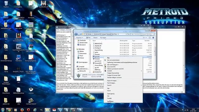Image resolution: width=199 pixels, height=112 pixels.
Task: Show hidden system tray icons arrow
Action: click(x=180, y=110)
